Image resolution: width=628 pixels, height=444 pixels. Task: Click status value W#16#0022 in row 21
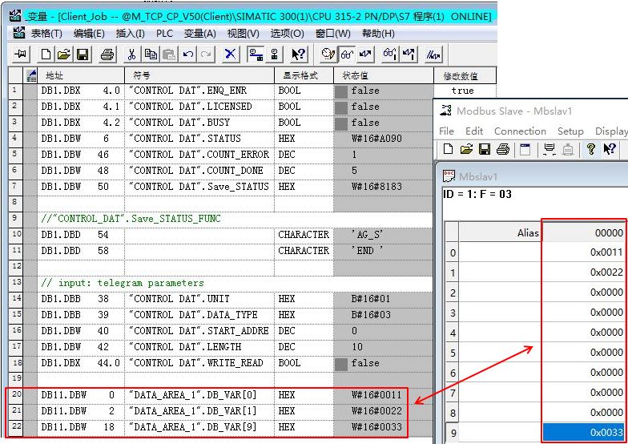(x=376, y=410)
